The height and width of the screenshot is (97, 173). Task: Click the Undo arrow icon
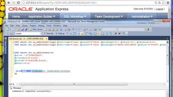pos(73,29)
